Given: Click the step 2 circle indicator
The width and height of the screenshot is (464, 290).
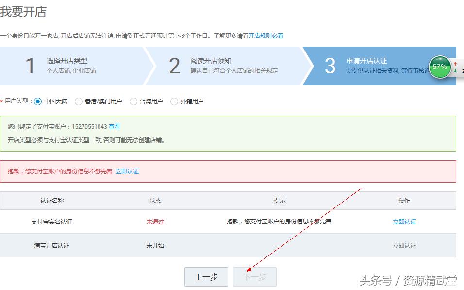Looking at the screenshot, I should 174,66.
